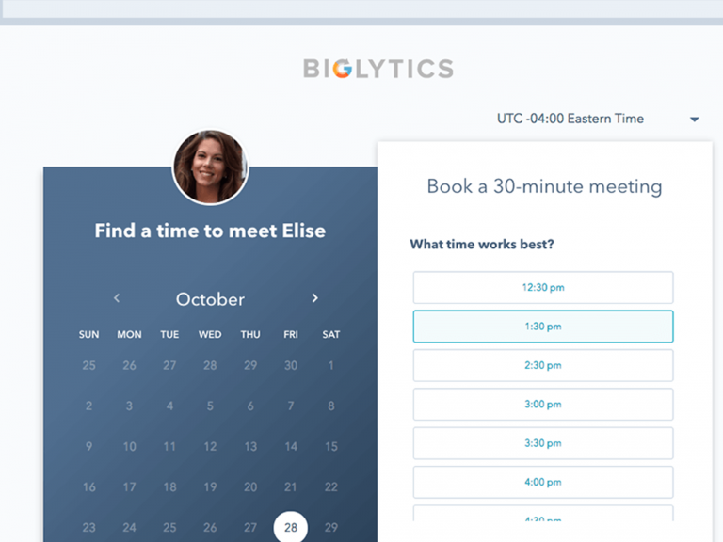This screenshot has width=723, height=542.
Task: Advance to next month with right chevron
Action: pos(315,298)
